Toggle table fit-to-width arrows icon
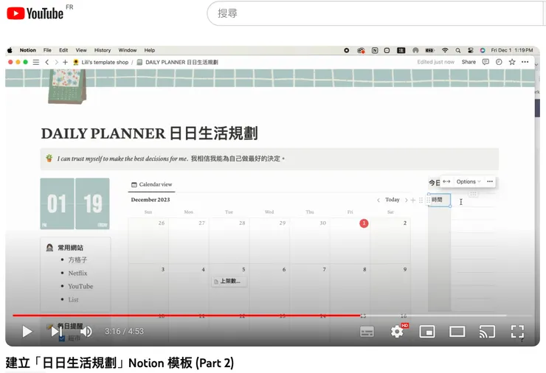Image resolution: width=546 pixels, height=373 pixels. tap(446, 181)
